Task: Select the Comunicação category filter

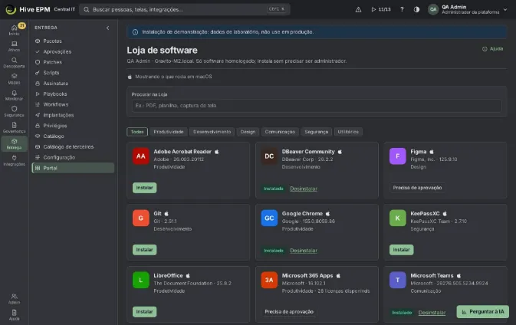Action: tap(280, 132)
